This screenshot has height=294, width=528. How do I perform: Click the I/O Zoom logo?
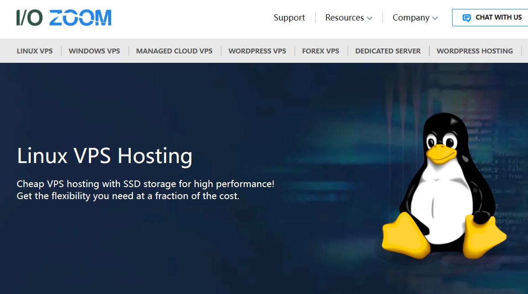(64, 17)
